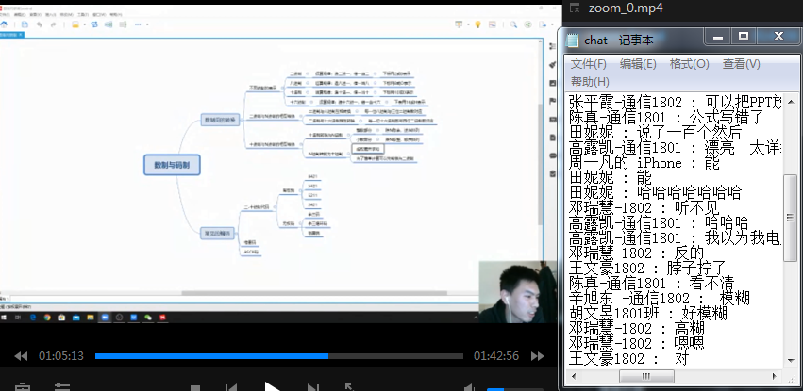Click the Zoom icon in recorded taskbar
This screenshot has height=391, width=803.
(x=105, y=318)
